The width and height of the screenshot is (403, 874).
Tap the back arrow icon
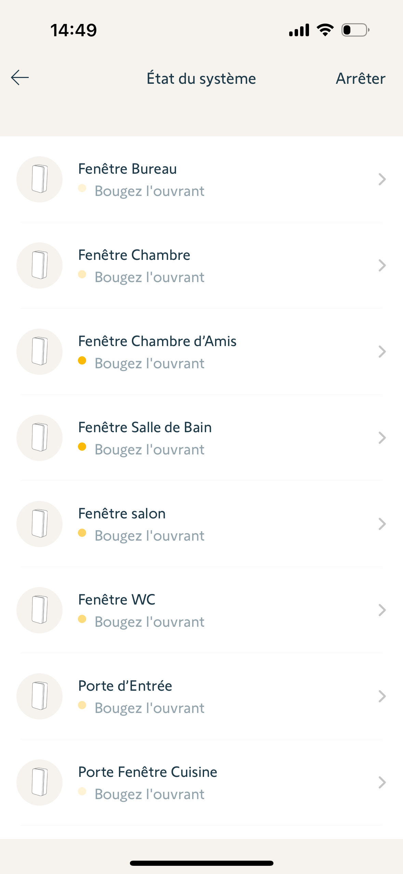coord(20,78)
